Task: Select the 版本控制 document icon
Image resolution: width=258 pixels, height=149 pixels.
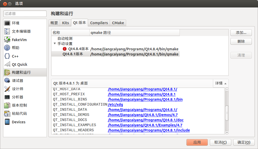Action: [7, 105]
